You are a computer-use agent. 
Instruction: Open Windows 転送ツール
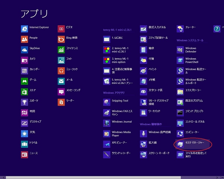pos(180,71)
